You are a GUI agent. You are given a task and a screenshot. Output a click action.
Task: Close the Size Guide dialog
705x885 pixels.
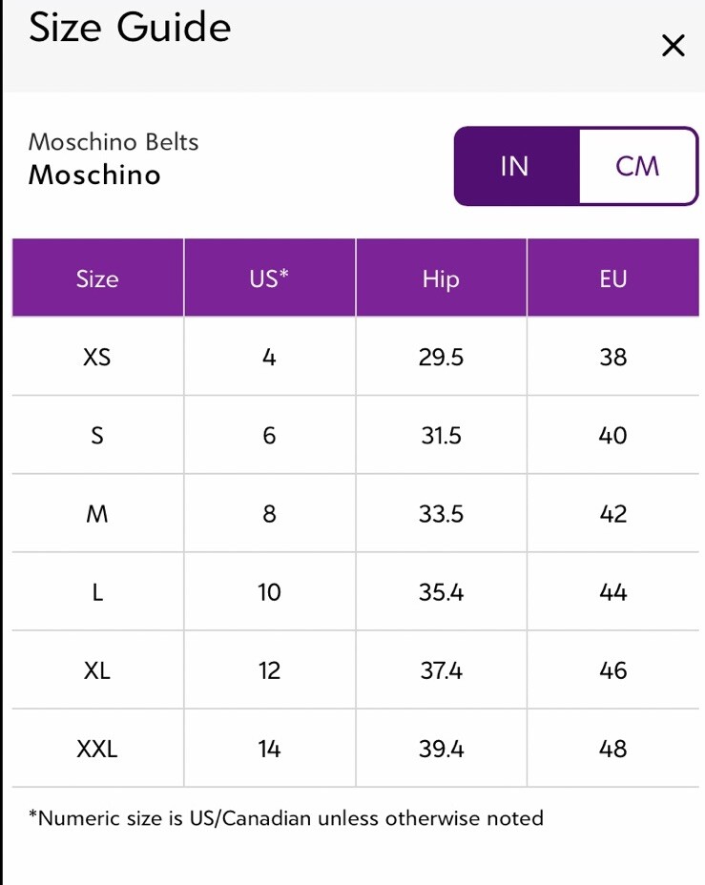point(673,46)
